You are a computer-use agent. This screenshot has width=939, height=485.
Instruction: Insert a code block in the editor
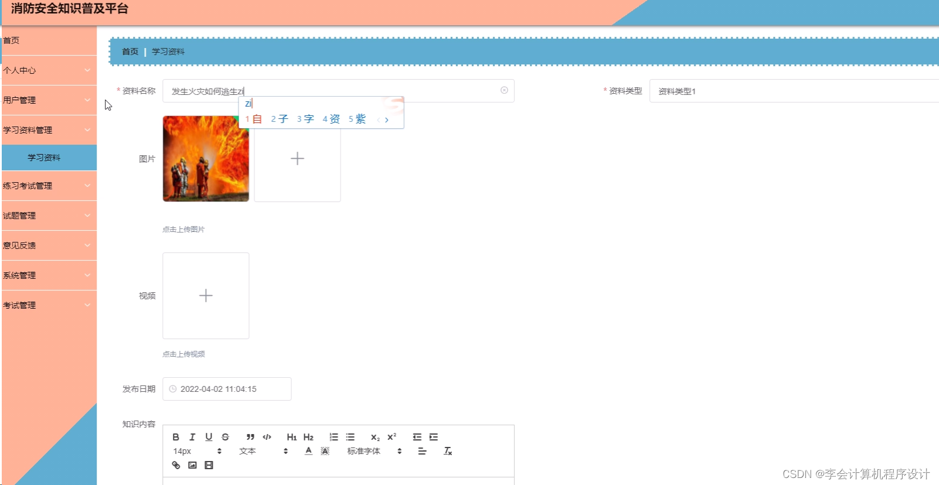point(267,437)
